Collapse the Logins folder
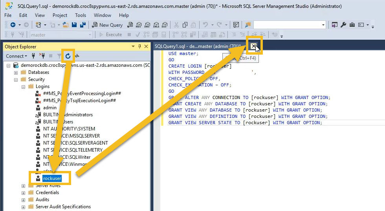Screen dimensions: 385x211 pyautogui.click(x=23, y=87)
